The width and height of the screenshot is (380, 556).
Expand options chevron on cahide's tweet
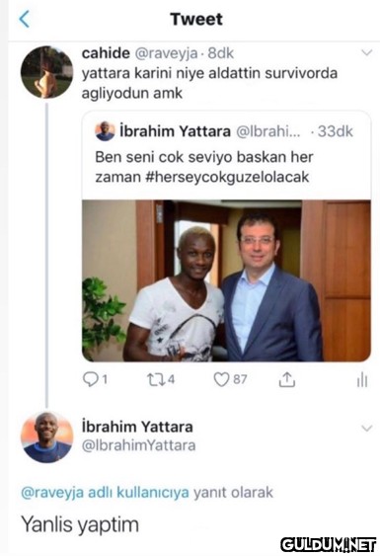pos(366,52)
